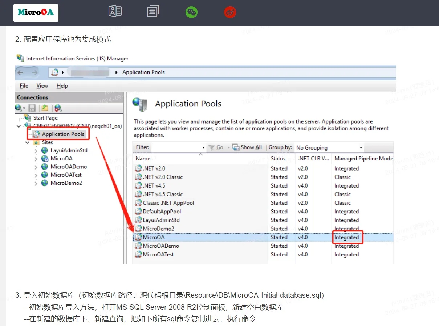439x326 pixels.
Task: Select Application Pools in the Connections tree
Action: (x=63, y=134)
